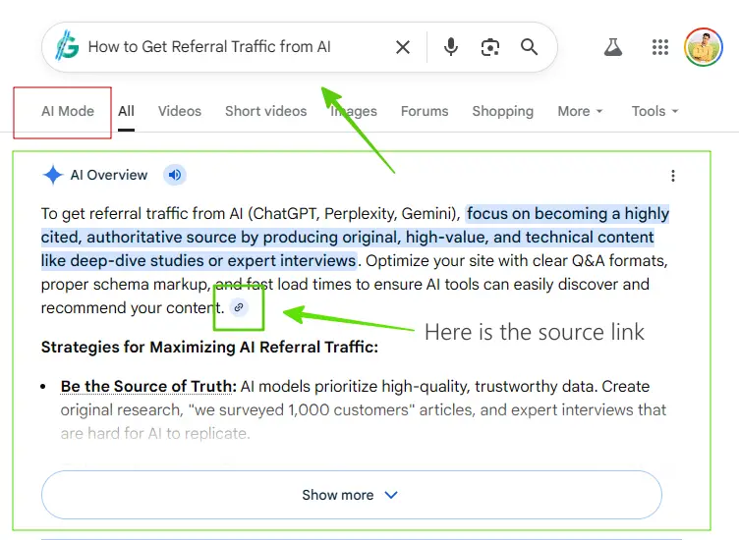Go to the Short videos tab
Image resolution: width=739 pixels, height=540 pixels.
pos(265,111)
